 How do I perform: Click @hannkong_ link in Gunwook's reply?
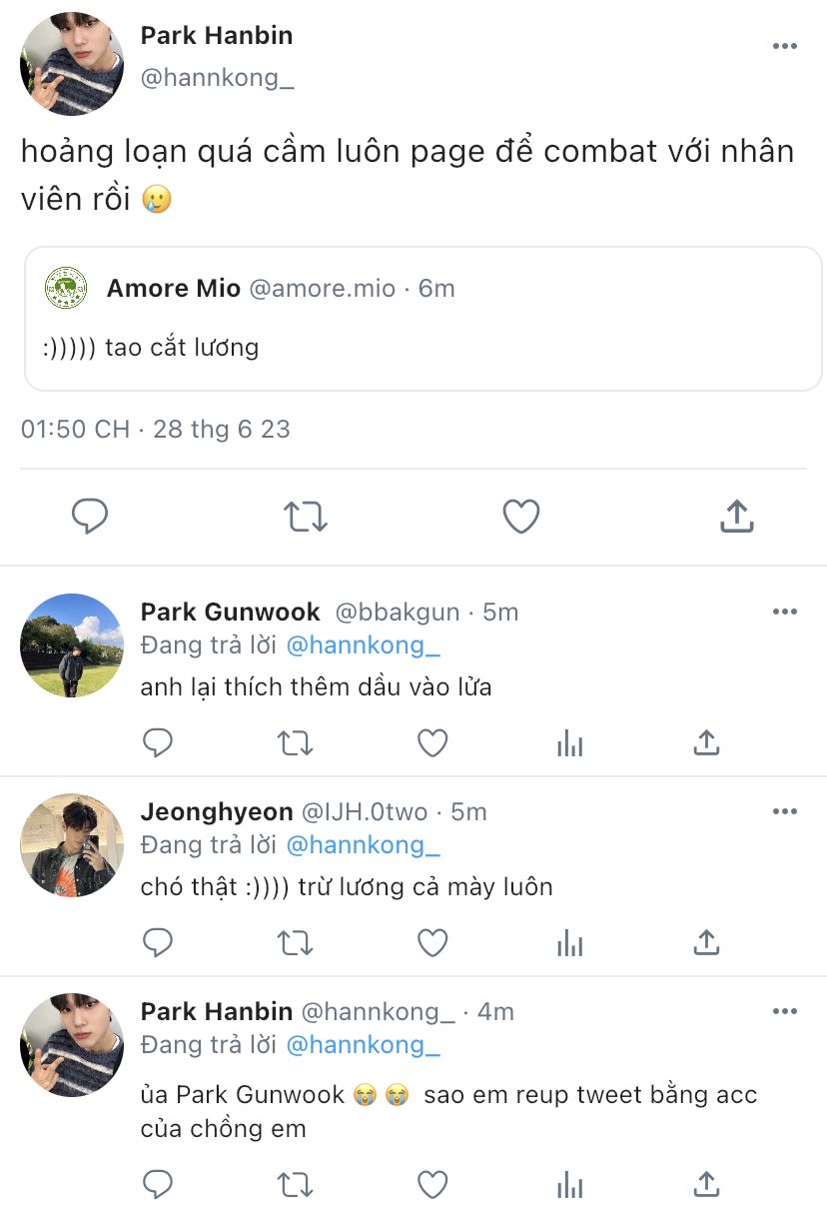364,645
